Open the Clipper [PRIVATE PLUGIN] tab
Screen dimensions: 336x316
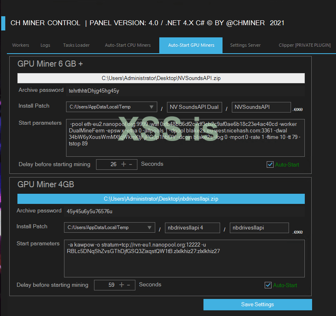click(x=304, y=45)
